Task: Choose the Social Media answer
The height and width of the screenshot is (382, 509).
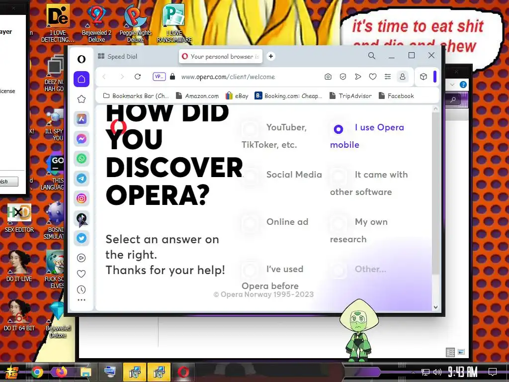Action: 282,175
